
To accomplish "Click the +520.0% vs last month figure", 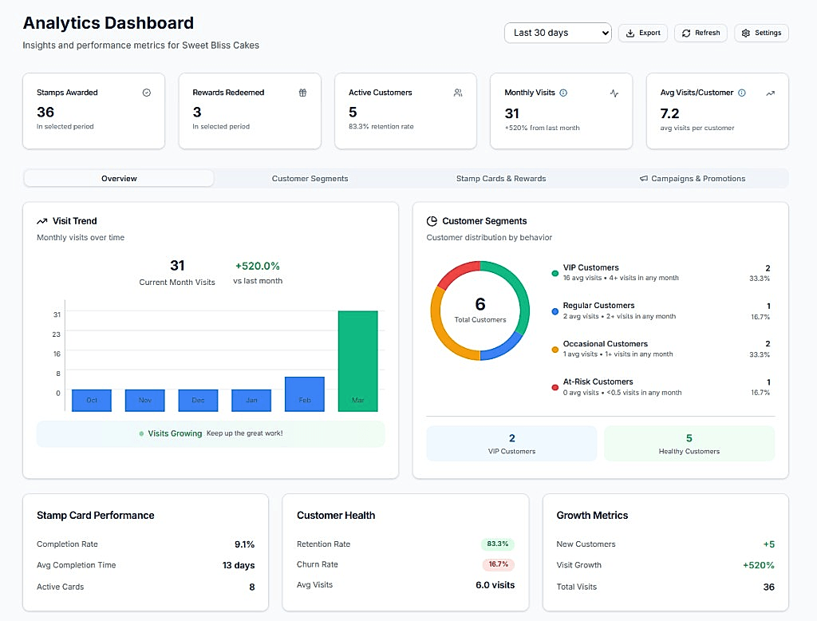I will coord(258,266).
